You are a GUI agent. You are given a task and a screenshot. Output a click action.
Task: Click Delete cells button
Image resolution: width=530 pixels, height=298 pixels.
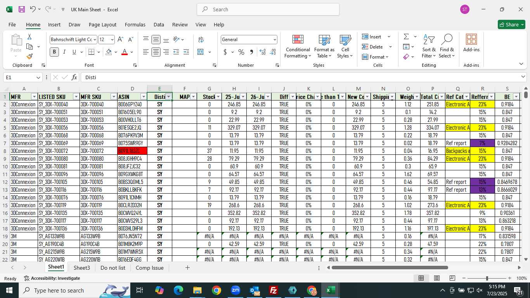377,47
